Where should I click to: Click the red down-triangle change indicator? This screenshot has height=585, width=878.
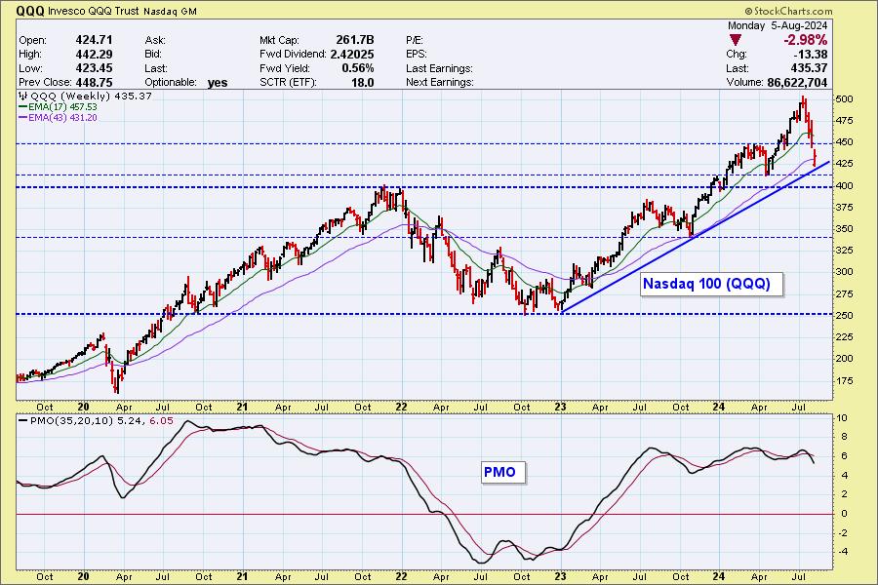coord(736,40)
